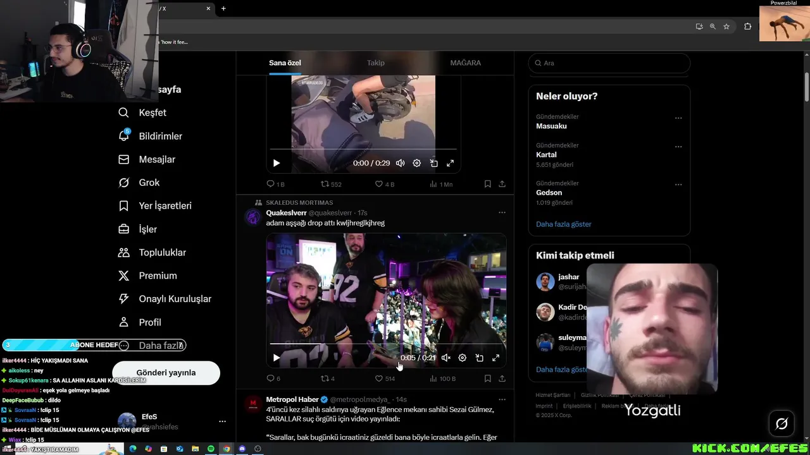Open X Premium page
This screenshot has width=810, height=455.
tap(148, 276)
